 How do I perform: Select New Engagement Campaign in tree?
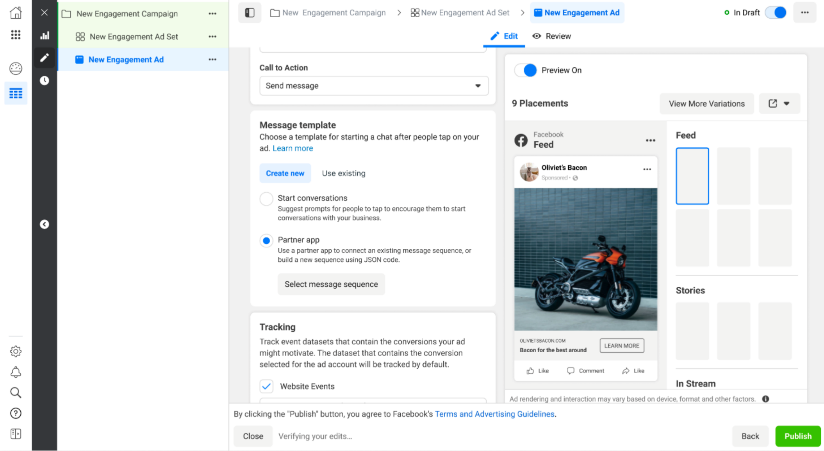point(127,14)
